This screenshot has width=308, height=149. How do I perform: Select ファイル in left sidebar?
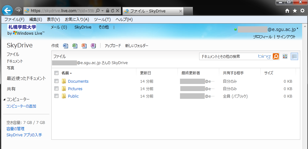coord(13,54)
